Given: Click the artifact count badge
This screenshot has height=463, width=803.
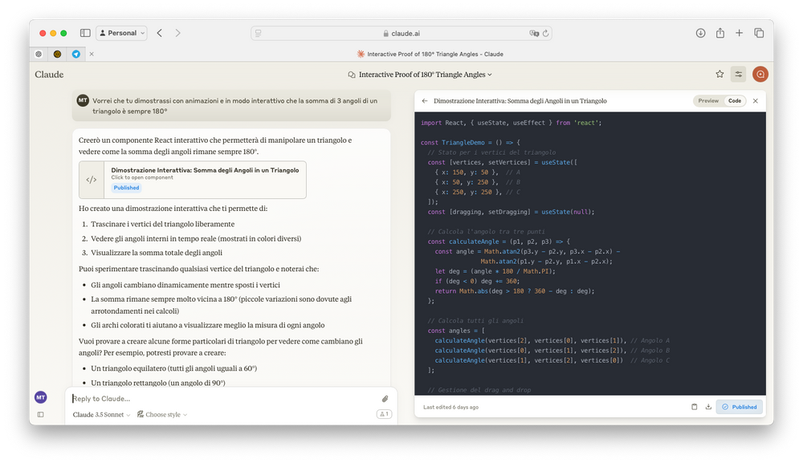Looking at the screenshot, I should 384,414.
